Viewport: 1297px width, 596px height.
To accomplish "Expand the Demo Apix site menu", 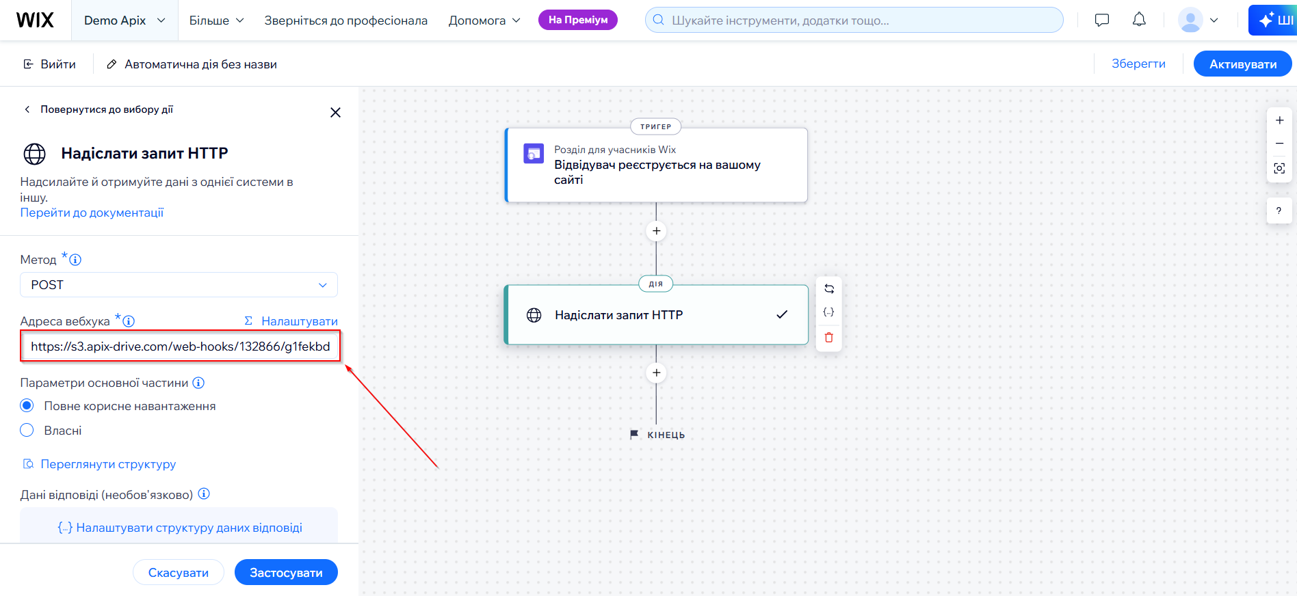I will click(x=125, y=21).
